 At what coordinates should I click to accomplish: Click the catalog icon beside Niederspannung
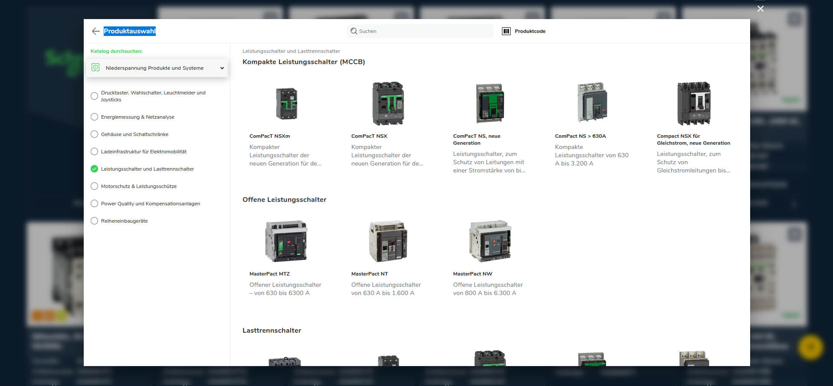95,68
